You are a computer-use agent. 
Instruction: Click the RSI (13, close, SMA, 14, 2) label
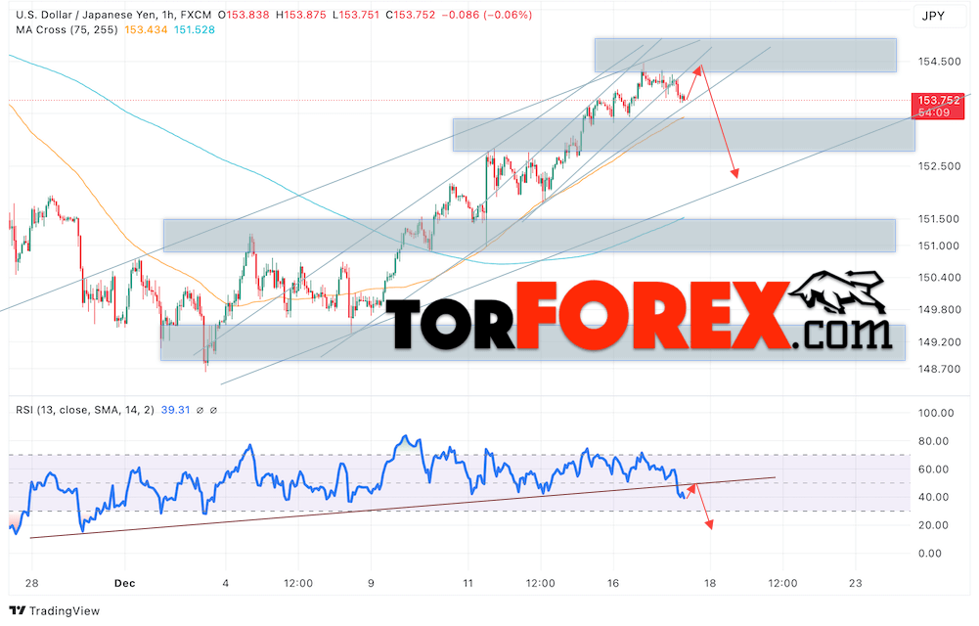point(85,410)
